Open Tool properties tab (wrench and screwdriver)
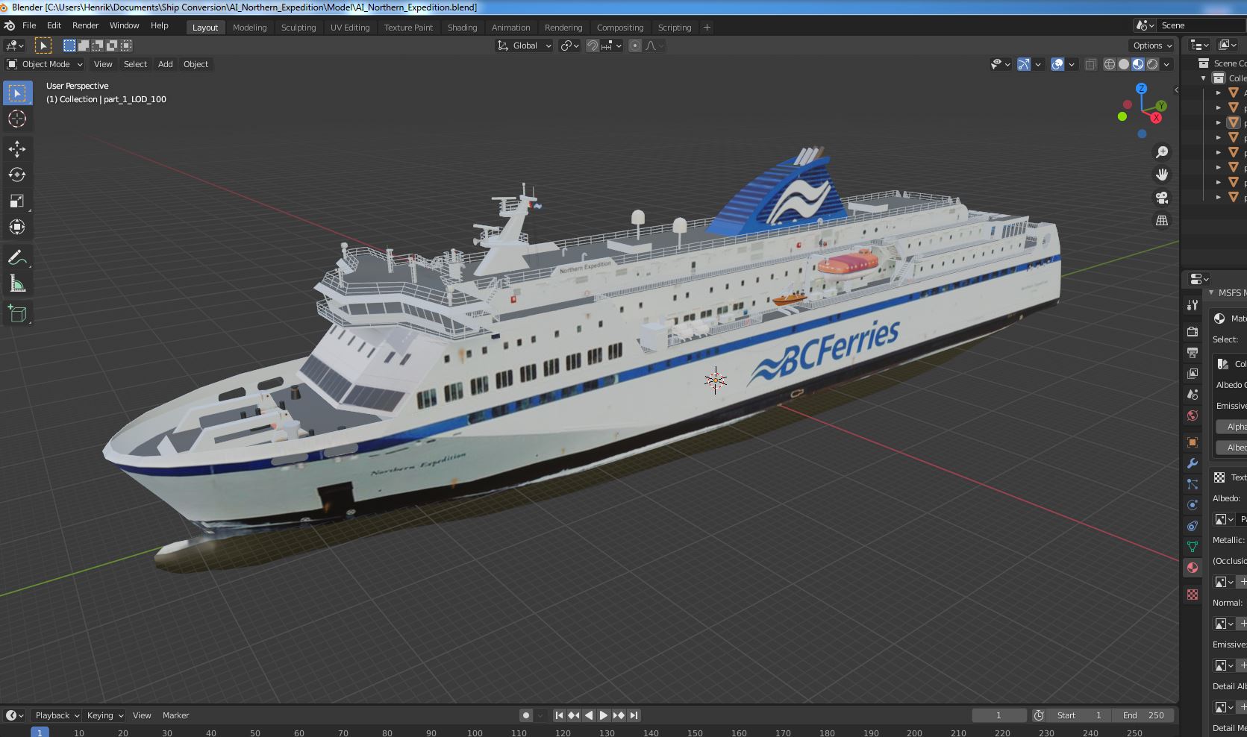 [x=1193, y=305]
